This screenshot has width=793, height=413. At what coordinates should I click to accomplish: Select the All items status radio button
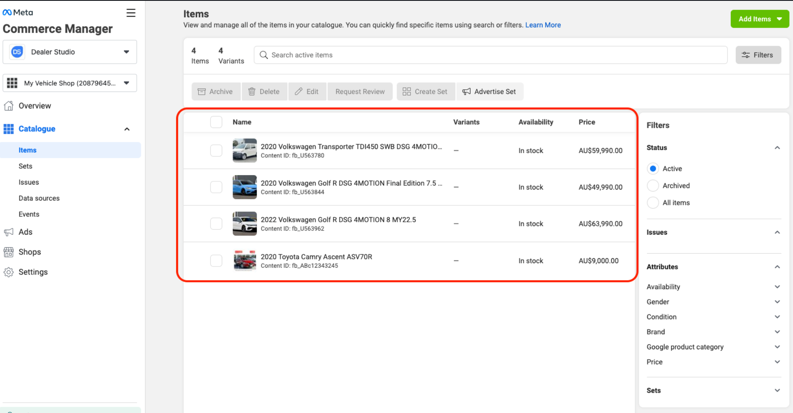(653, 203)
